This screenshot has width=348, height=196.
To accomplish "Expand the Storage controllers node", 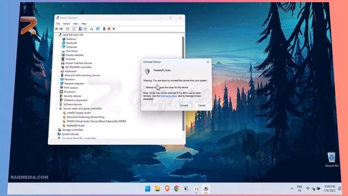I will (55, 130).
